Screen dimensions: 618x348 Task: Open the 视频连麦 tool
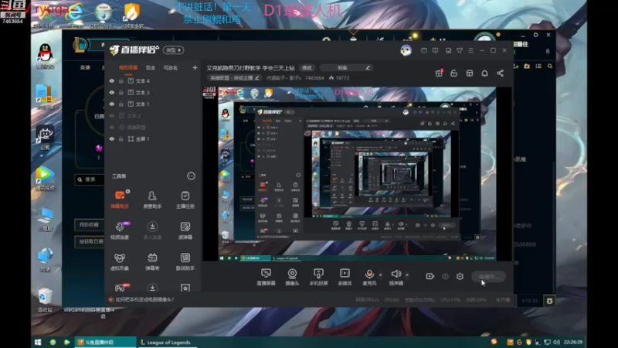(x=120, y=230)
